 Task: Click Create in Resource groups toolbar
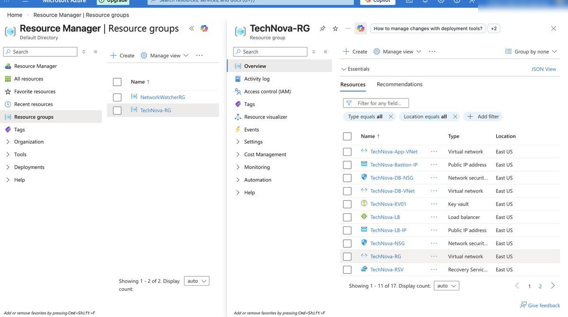pyautogui.click(x=122, y=55)
